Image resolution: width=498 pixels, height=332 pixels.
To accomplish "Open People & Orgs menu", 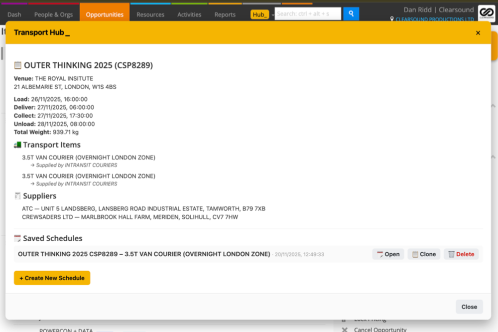I will pyautogui.click(x=53, y=14).
